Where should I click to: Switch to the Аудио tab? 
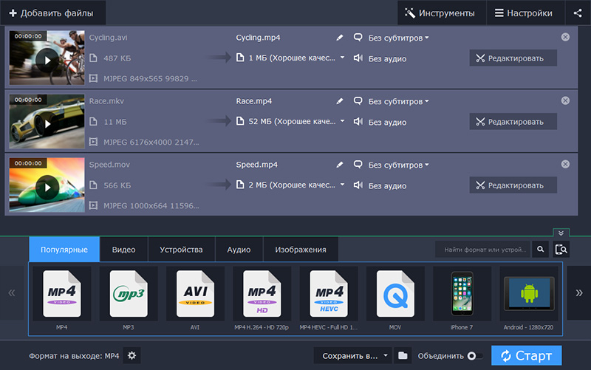tap(239, 250)
